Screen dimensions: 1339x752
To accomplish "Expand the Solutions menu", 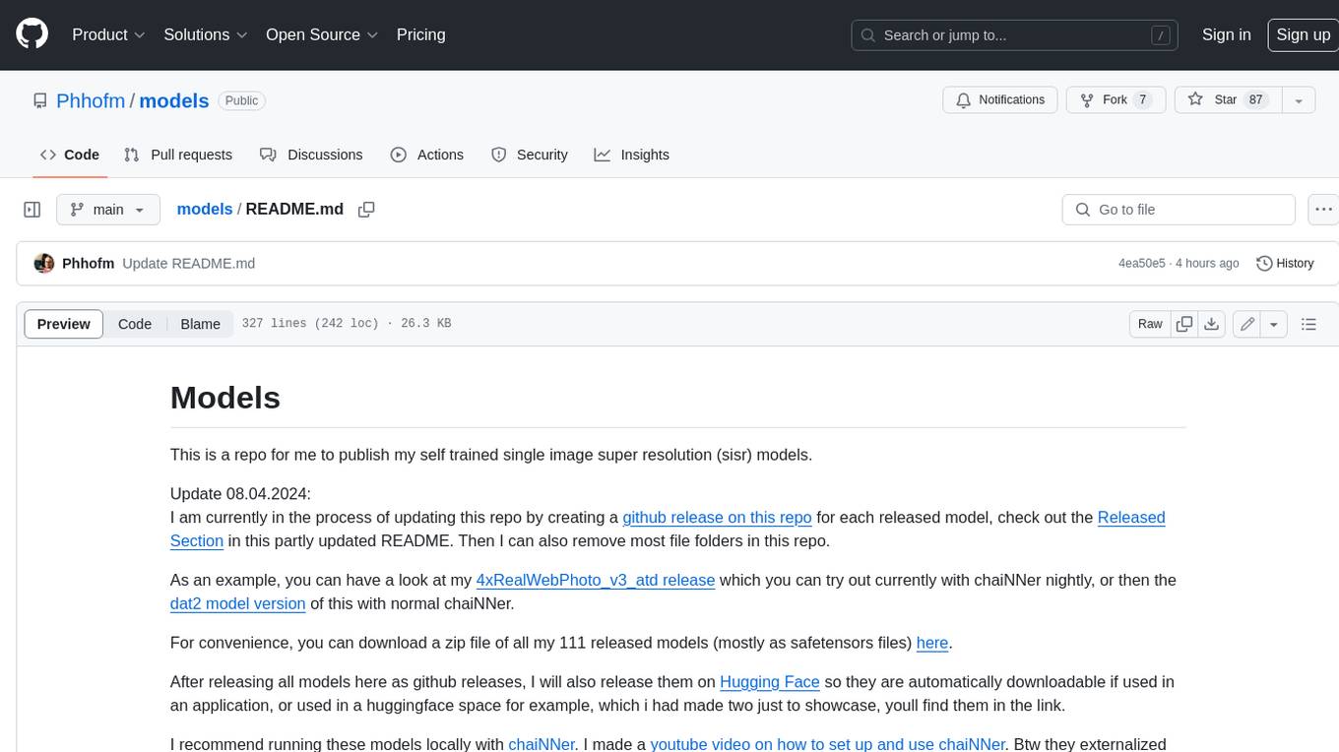I will coord(206,34).
